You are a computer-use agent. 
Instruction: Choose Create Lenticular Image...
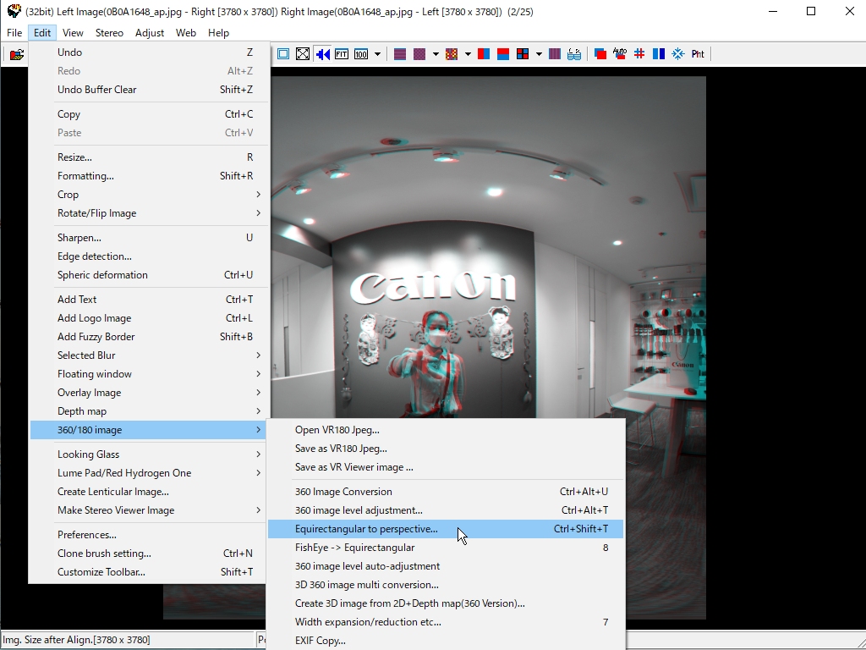click(x=149, y=492)
